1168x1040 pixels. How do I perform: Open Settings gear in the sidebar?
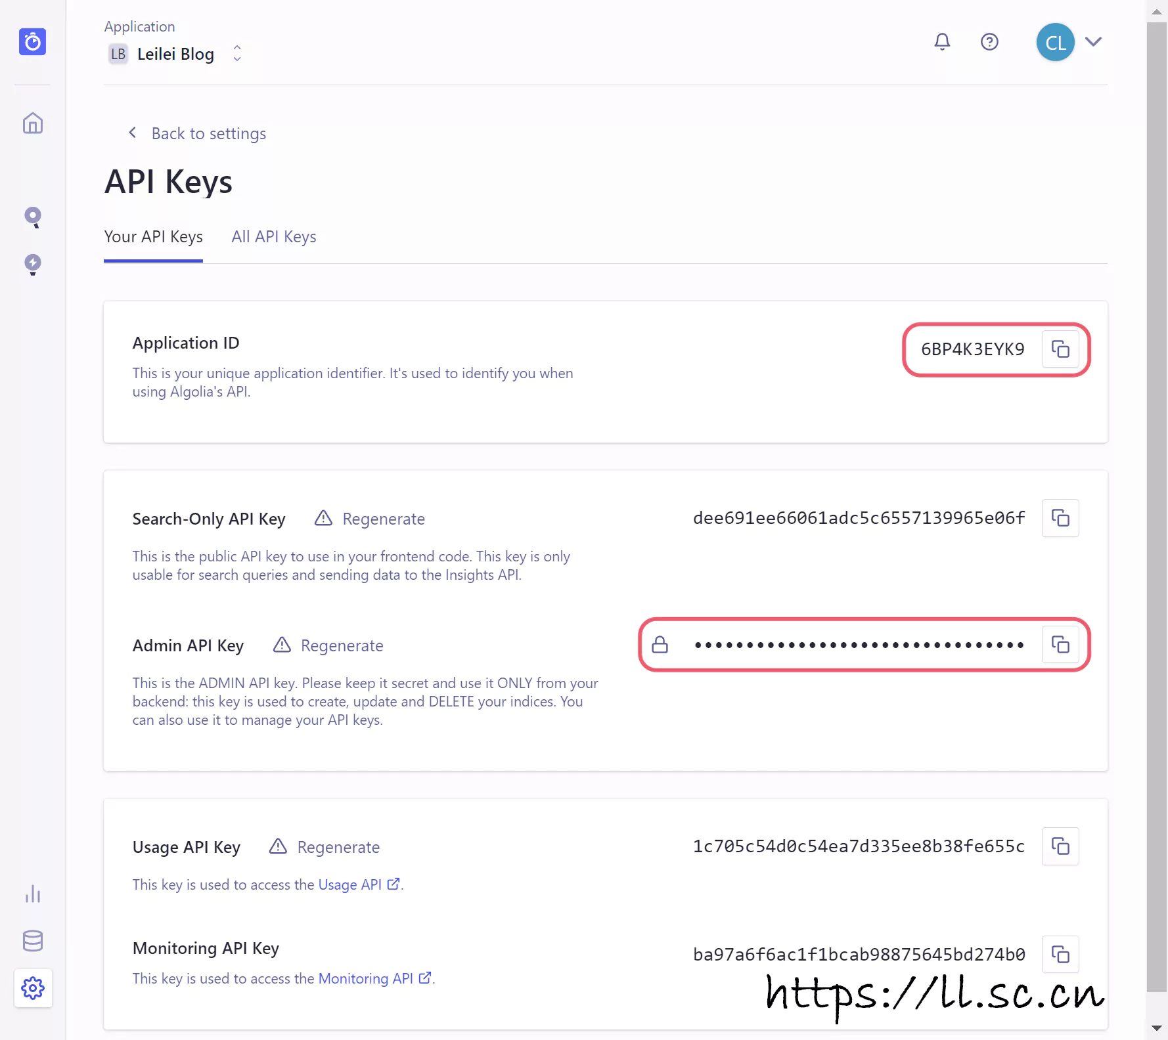33,987
